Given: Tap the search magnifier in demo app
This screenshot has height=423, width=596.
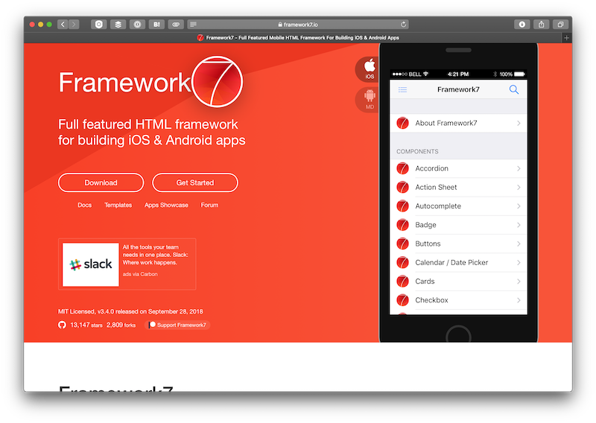Looking at the screenshot, I should pos(514,89).
